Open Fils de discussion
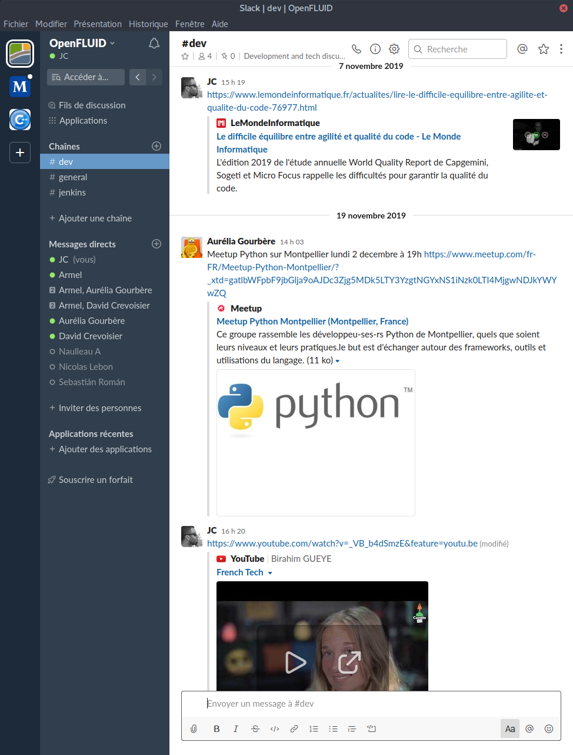Image resolution: width=573 pixels, height=755 pixels. click(92, 105)
